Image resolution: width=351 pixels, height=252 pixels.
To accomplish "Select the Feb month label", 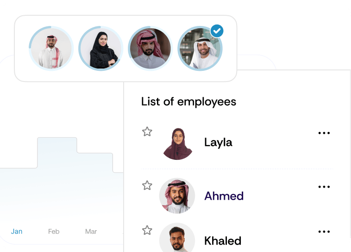I will (54, 231).
